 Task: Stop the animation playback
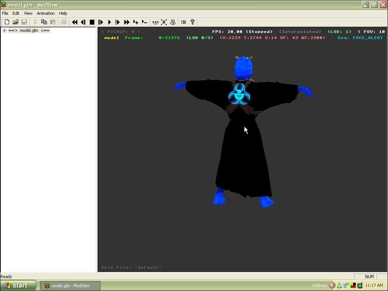point(92,22)
